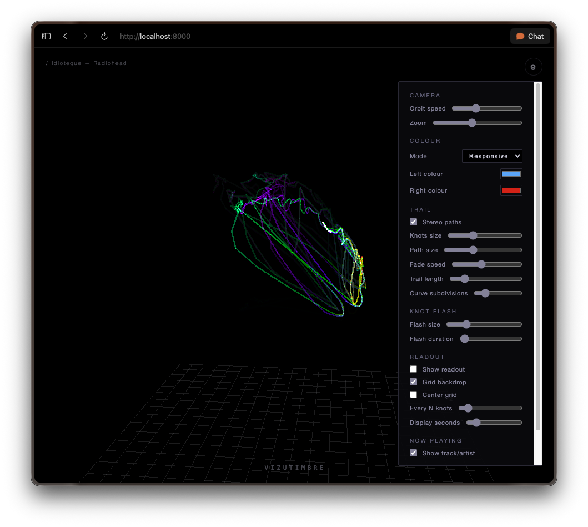
Task: Enable the Center grid checkbox
Action: (413, 395)
